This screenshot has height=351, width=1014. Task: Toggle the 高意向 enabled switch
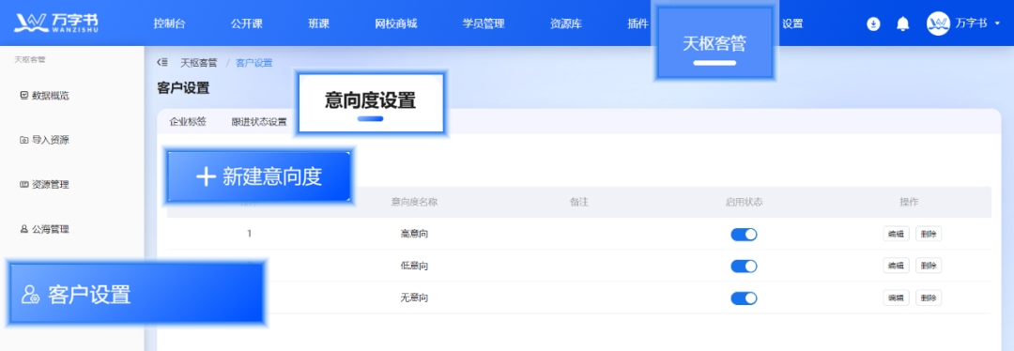(744, 234)
